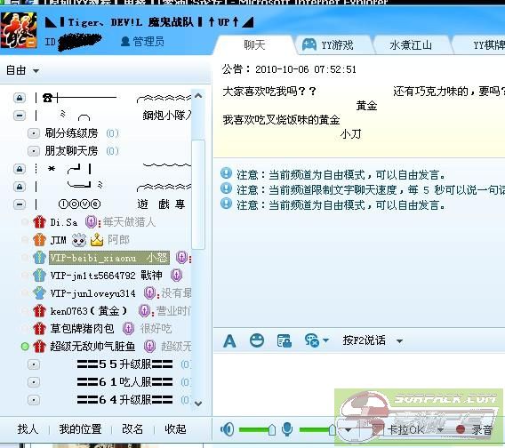
Task: Open the emoticon smiley picker
Action: click(x=257, y=340)
